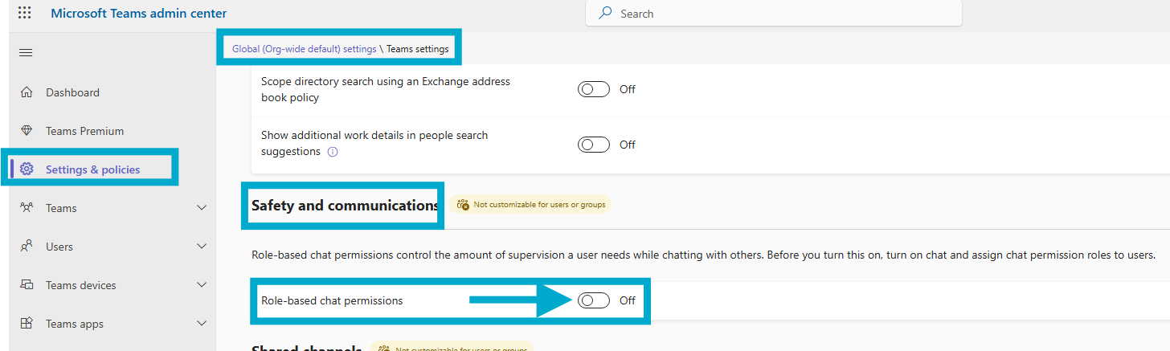Expand the Users section chevron
1170x351 pixels.
click(202, 247)
